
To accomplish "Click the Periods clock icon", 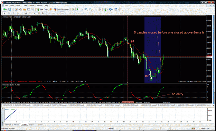I will coord(110,9).
